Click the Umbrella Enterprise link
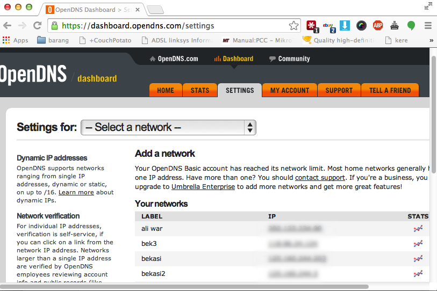This screenshot has width=437, height=291. point(203,187)
